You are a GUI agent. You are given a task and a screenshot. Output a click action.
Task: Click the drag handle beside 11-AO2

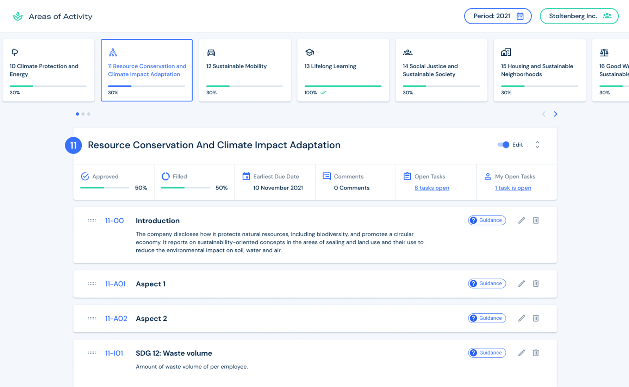pos(92,318)
